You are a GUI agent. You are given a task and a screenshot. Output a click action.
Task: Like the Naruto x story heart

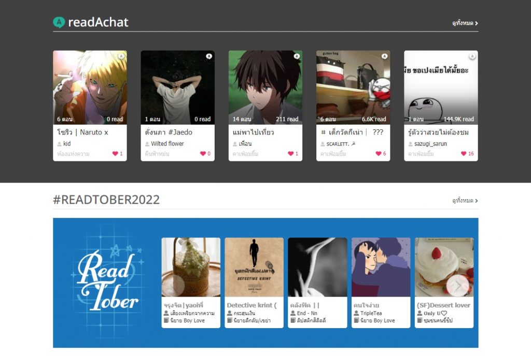[x=115, y=154]
